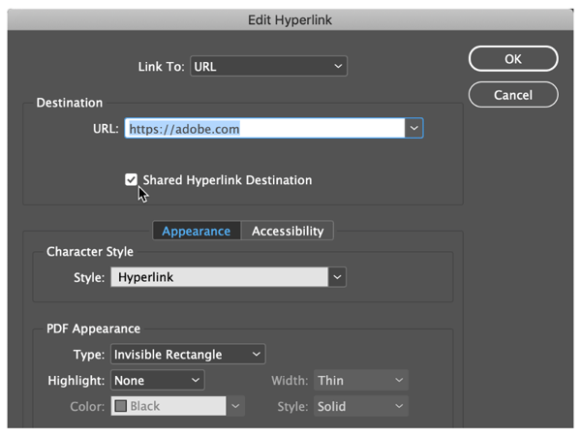Click the Black color swatch
Viewport: 581px width, 438px height.
(121, 406)
